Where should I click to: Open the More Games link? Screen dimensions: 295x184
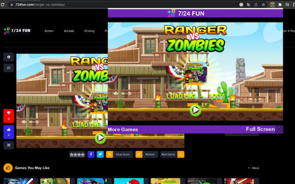123,130
